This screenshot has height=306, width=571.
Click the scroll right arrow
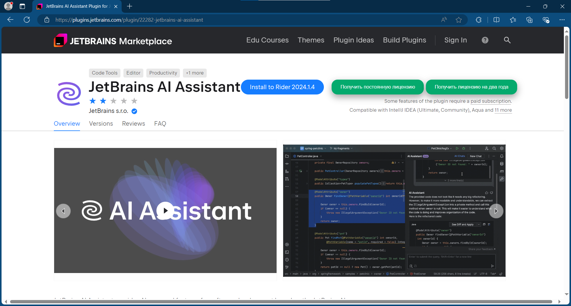(559, 302)
